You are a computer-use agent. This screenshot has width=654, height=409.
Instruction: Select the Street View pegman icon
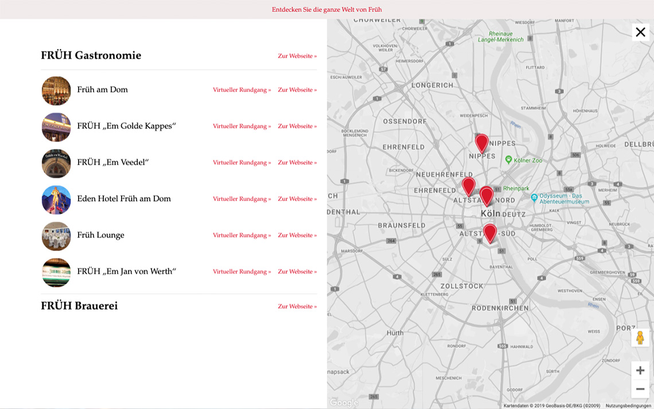tap(640, 338)
